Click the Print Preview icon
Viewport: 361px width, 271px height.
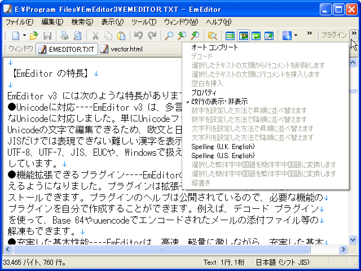[78, 36]
